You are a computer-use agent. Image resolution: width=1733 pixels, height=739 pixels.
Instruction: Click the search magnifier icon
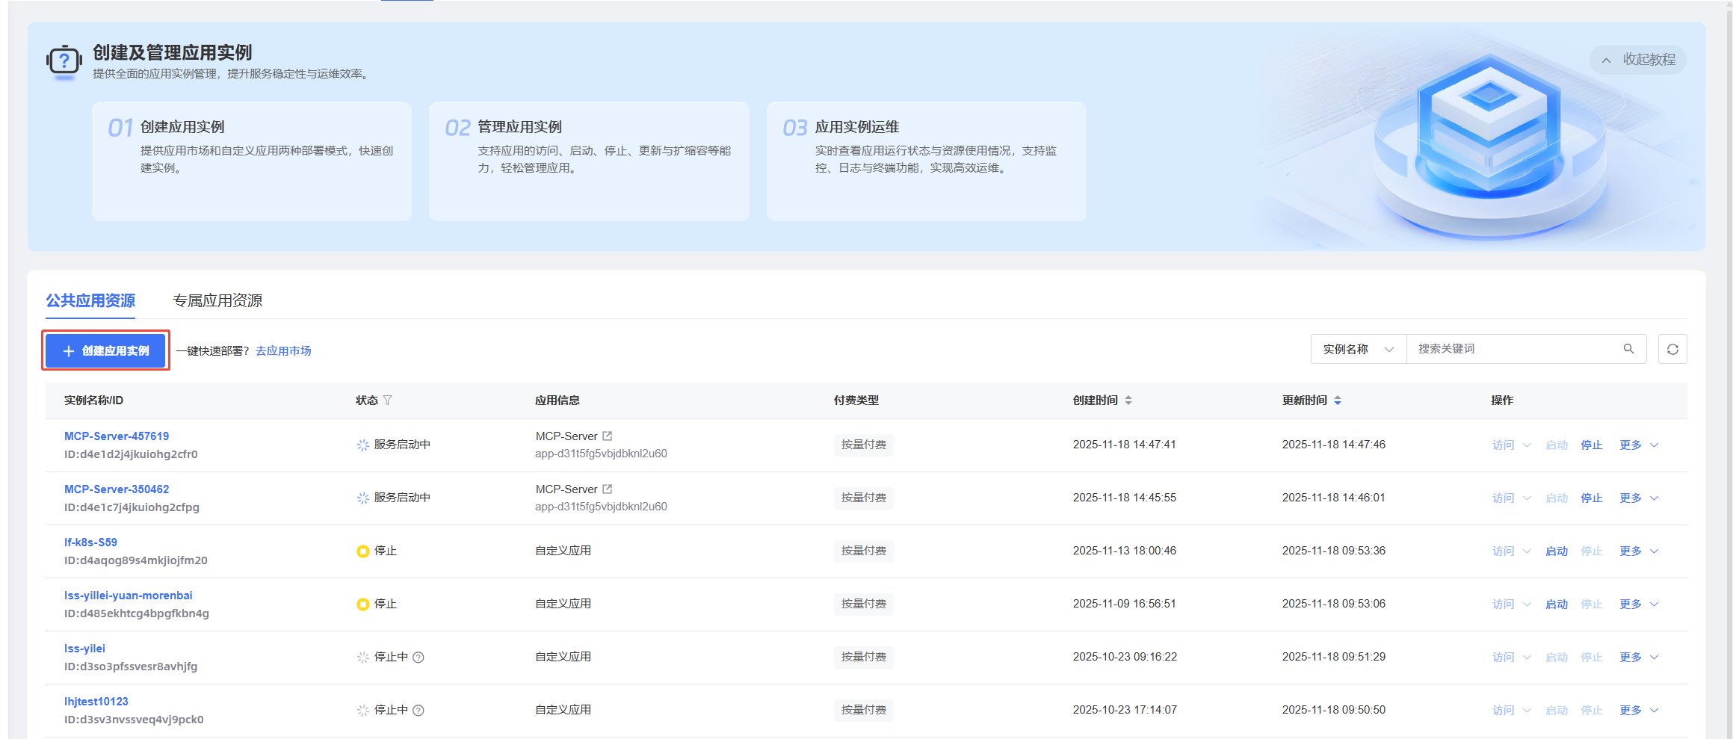click(x=1628, y=349)
